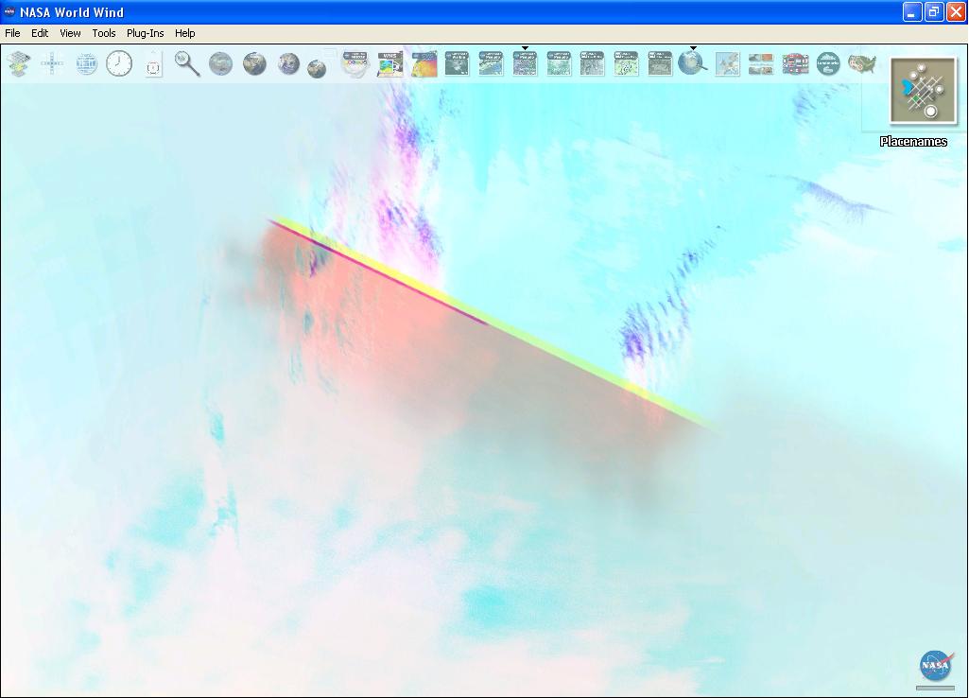Toggle the Placenames layer icon
969x698 pixels.
click(x=923, y=91)
